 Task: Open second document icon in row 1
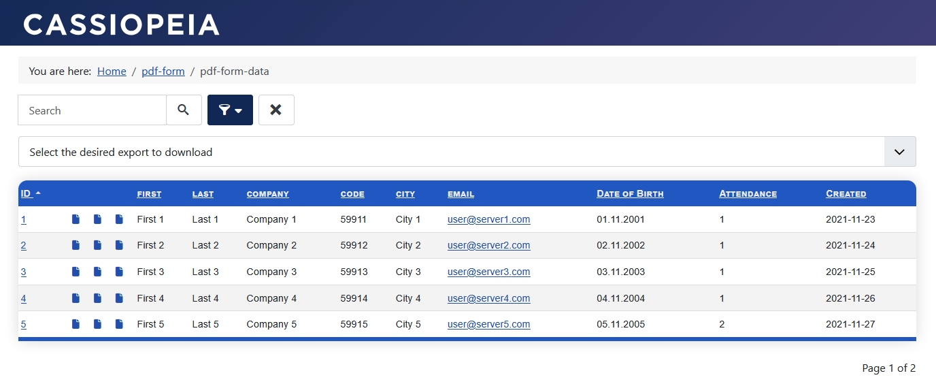click(x=97, y=219)
